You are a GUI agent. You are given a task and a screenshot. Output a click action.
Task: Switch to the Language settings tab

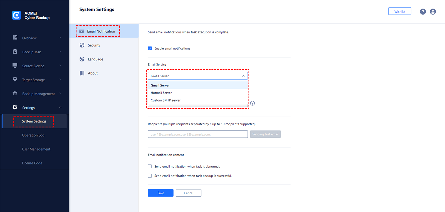click(95, 59)
